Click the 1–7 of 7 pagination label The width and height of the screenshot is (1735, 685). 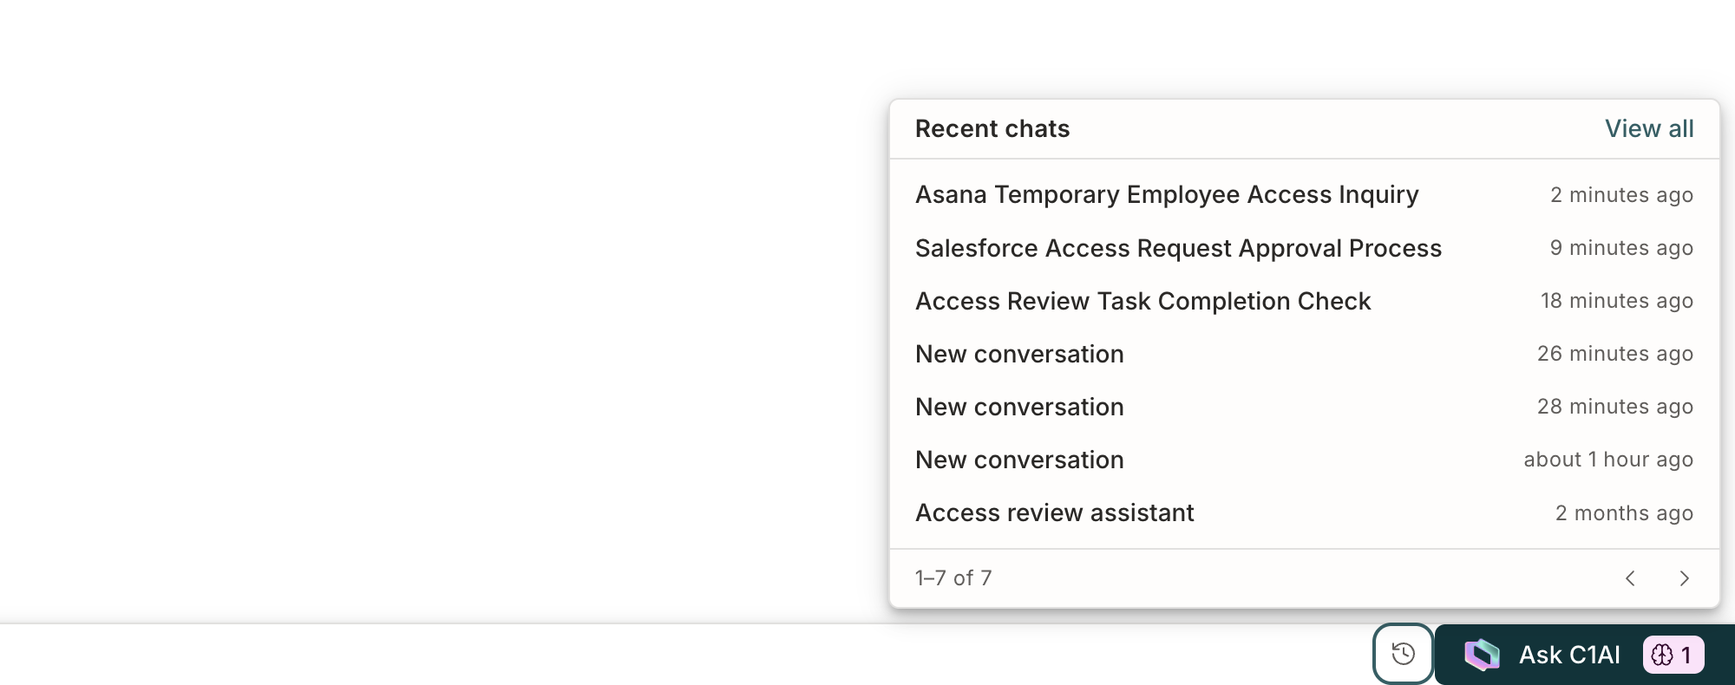(953, 578)
